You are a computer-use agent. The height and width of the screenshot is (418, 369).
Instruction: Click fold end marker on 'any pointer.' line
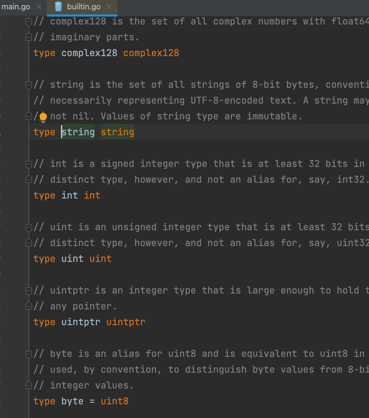29,306
